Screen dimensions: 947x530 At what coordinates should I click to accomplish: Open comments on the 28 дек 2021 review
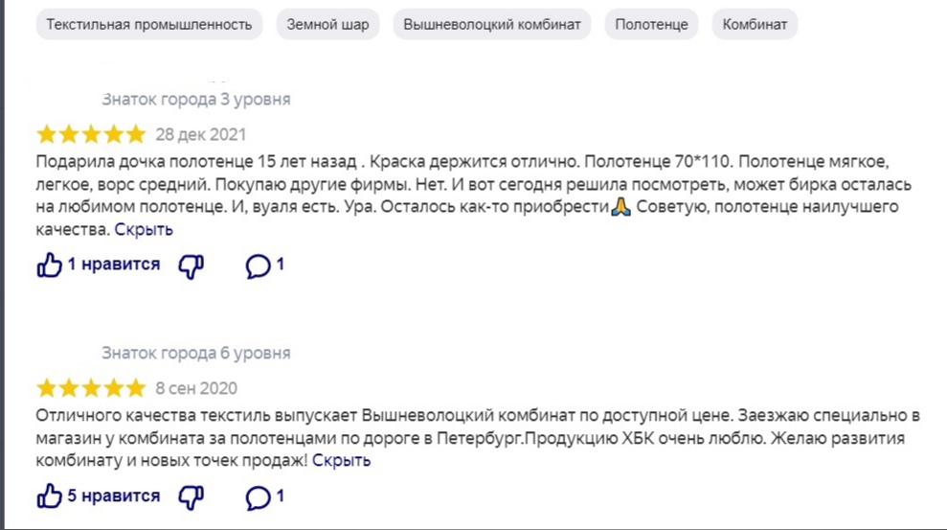coord(259,265)
